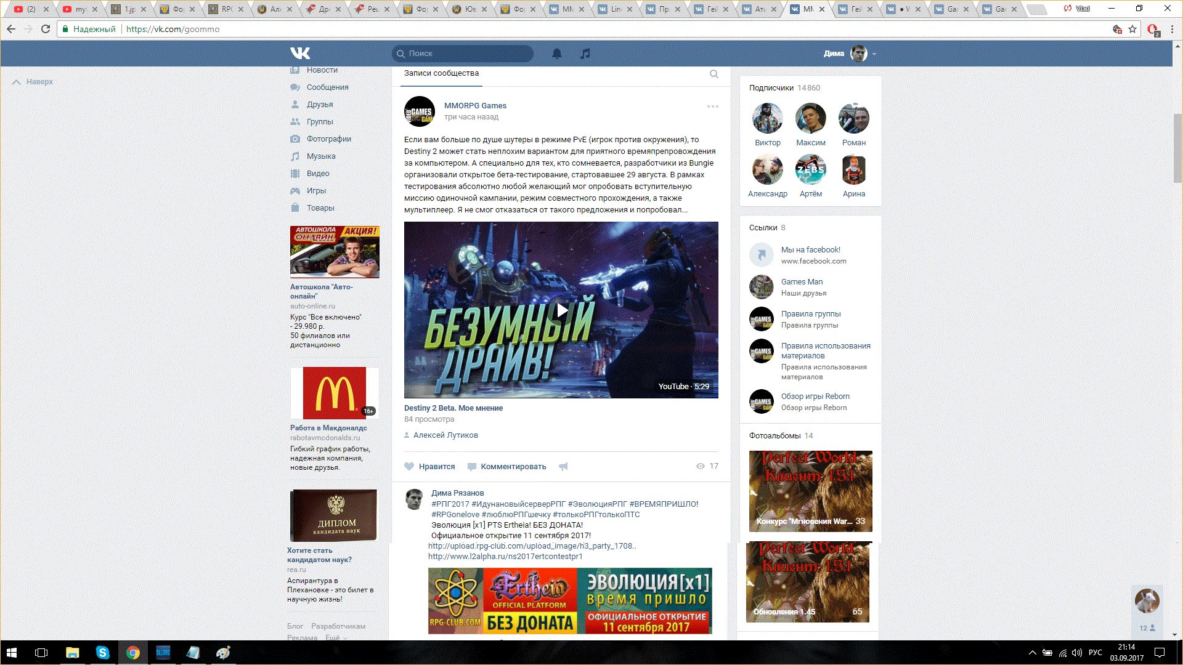
Task: Open the Games Man link
Action: (802, 282)
